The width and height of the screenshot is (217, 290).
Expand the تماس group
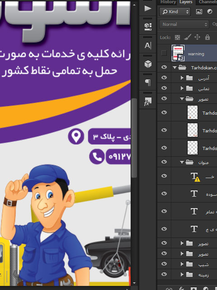click(x=182, y=88)
